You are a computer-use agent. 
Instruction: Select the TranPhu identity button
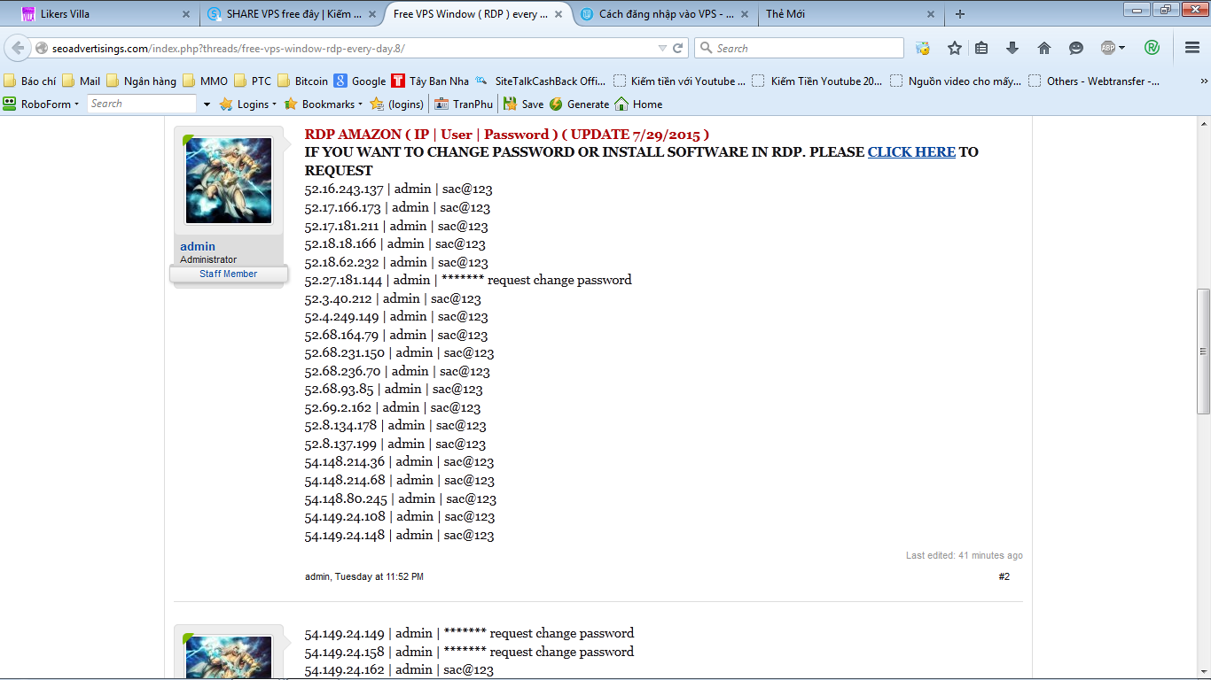coord(464,104)
